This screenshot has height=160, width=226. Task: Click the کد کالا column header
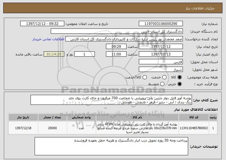click(194, 117)
